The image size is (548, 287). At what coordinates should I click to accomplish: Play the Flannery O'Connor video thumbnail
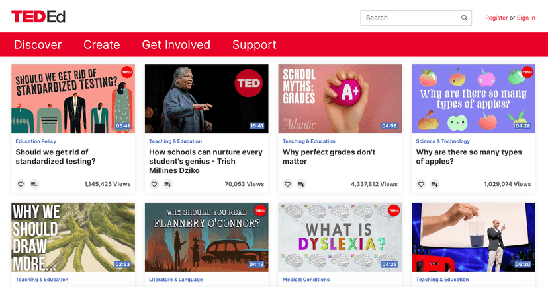point(206,237)
